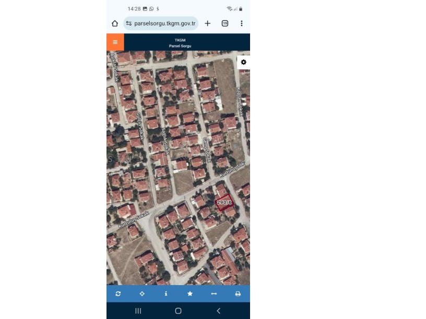
Task: Open the orange hamburger menu
Action: (x=115, y=42)
